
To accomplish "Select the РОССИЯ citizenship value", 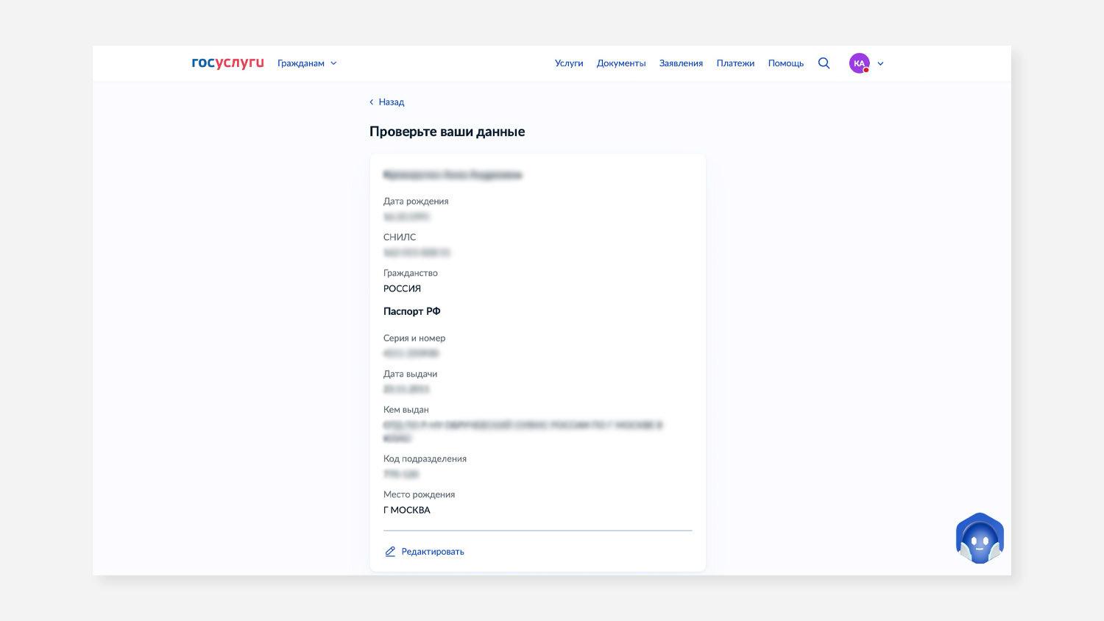I will 402,288.
